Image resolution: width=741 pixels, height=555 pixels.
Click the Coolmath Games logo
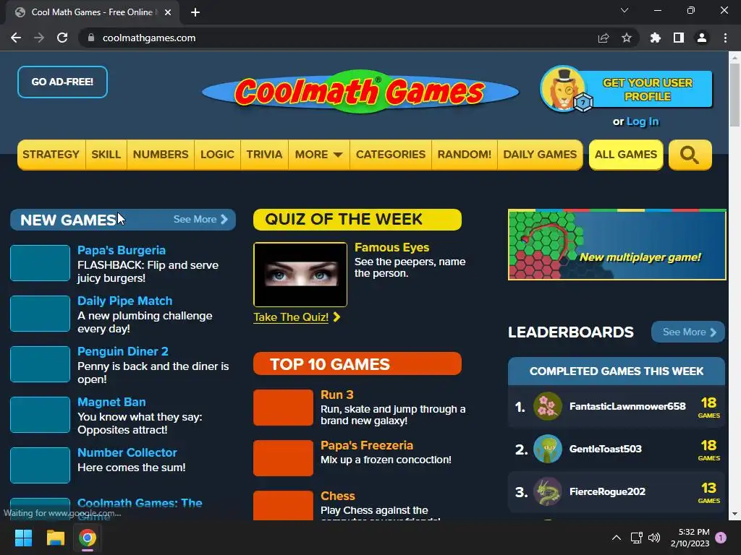[x=360, y=92]
